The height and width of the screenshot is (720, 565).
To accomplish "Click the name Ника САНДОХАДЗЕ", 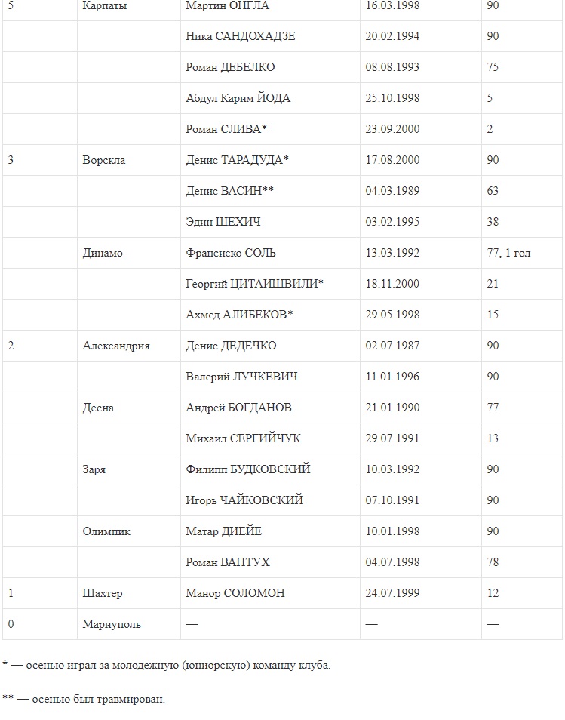I will tap(240, 36).
